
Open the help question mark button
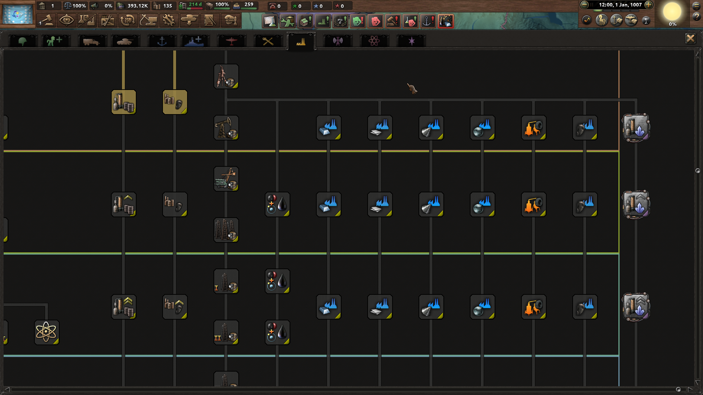tap(696, 17)
